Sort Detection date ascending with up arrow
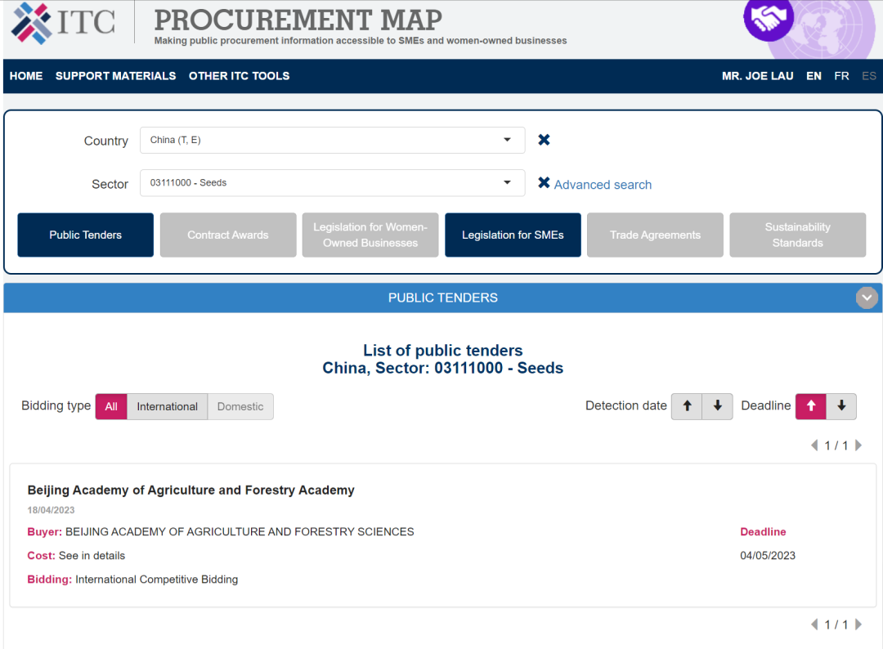 click(x=687, y=406)
